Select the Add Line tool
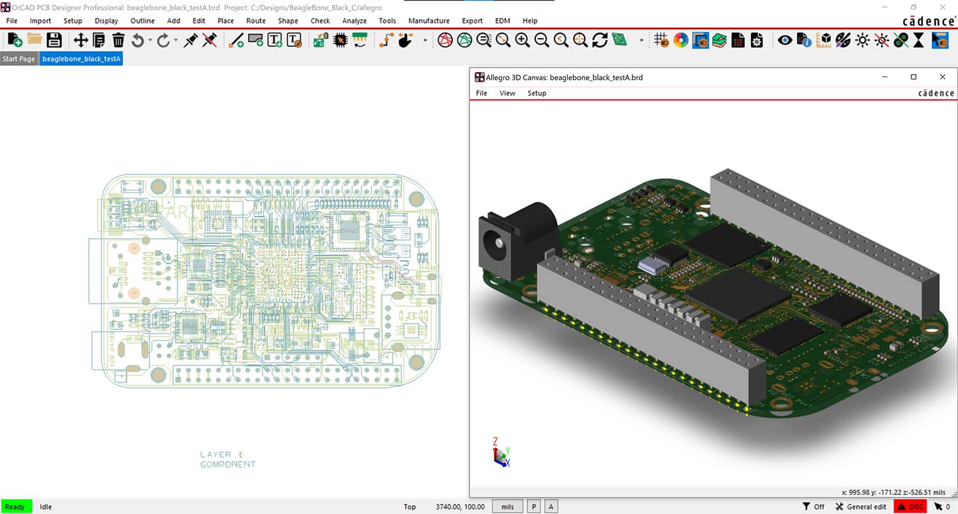Viewport: 958px width, 514px height. pyautogui.click(x=236, y=40)
